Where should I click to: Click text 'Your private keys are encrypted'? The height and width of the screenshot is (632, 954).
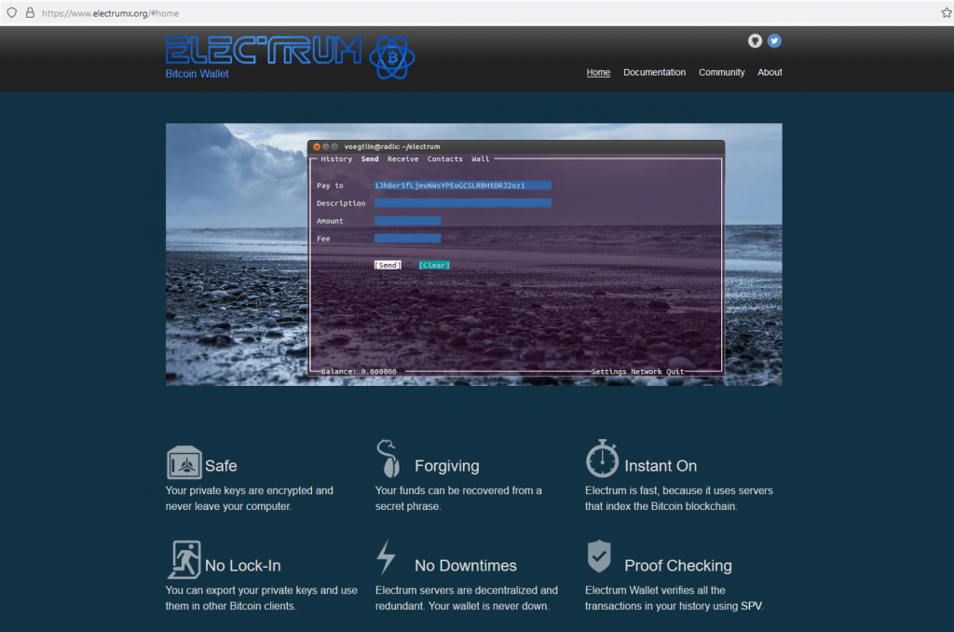pyautogui.click(x=239, y=490)
